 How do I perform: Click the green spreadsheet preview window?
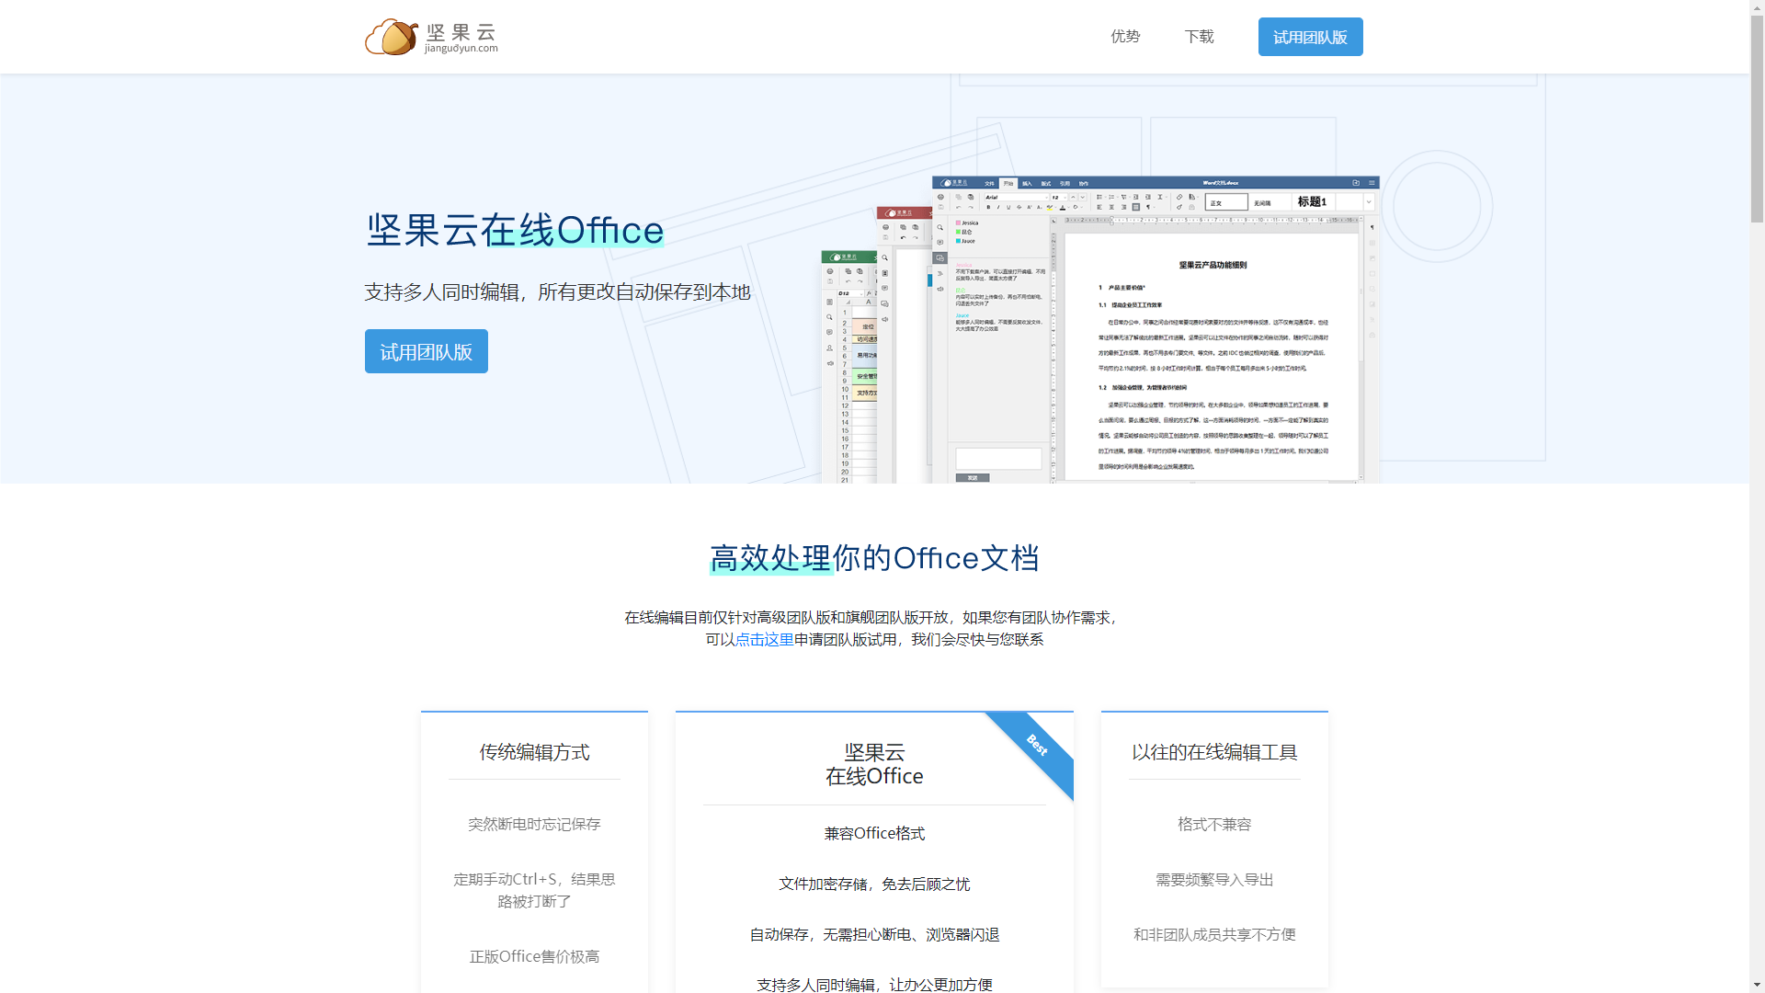pyautogui.click(x=848, y=368)
